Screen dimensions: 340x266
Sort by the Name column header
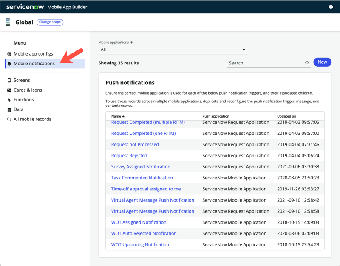tap(116, 116)
